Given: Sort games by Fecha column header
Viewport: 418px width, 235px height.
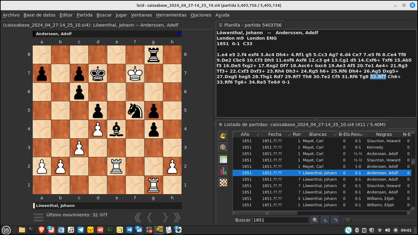Looking at the screenshot, I should 277,134.
